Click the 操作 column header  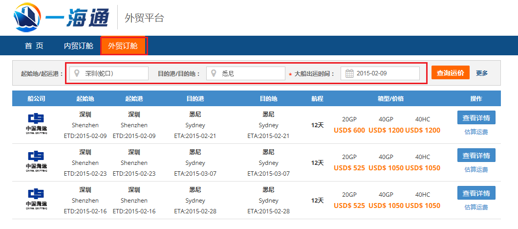[476, 99]
